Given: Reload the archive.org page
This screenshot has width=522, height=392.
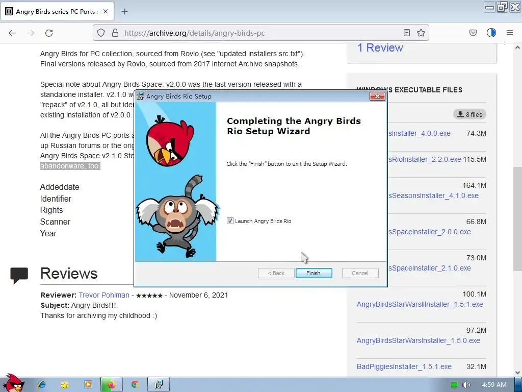Looking at the screenshot, I should click(x=49, y=33).
